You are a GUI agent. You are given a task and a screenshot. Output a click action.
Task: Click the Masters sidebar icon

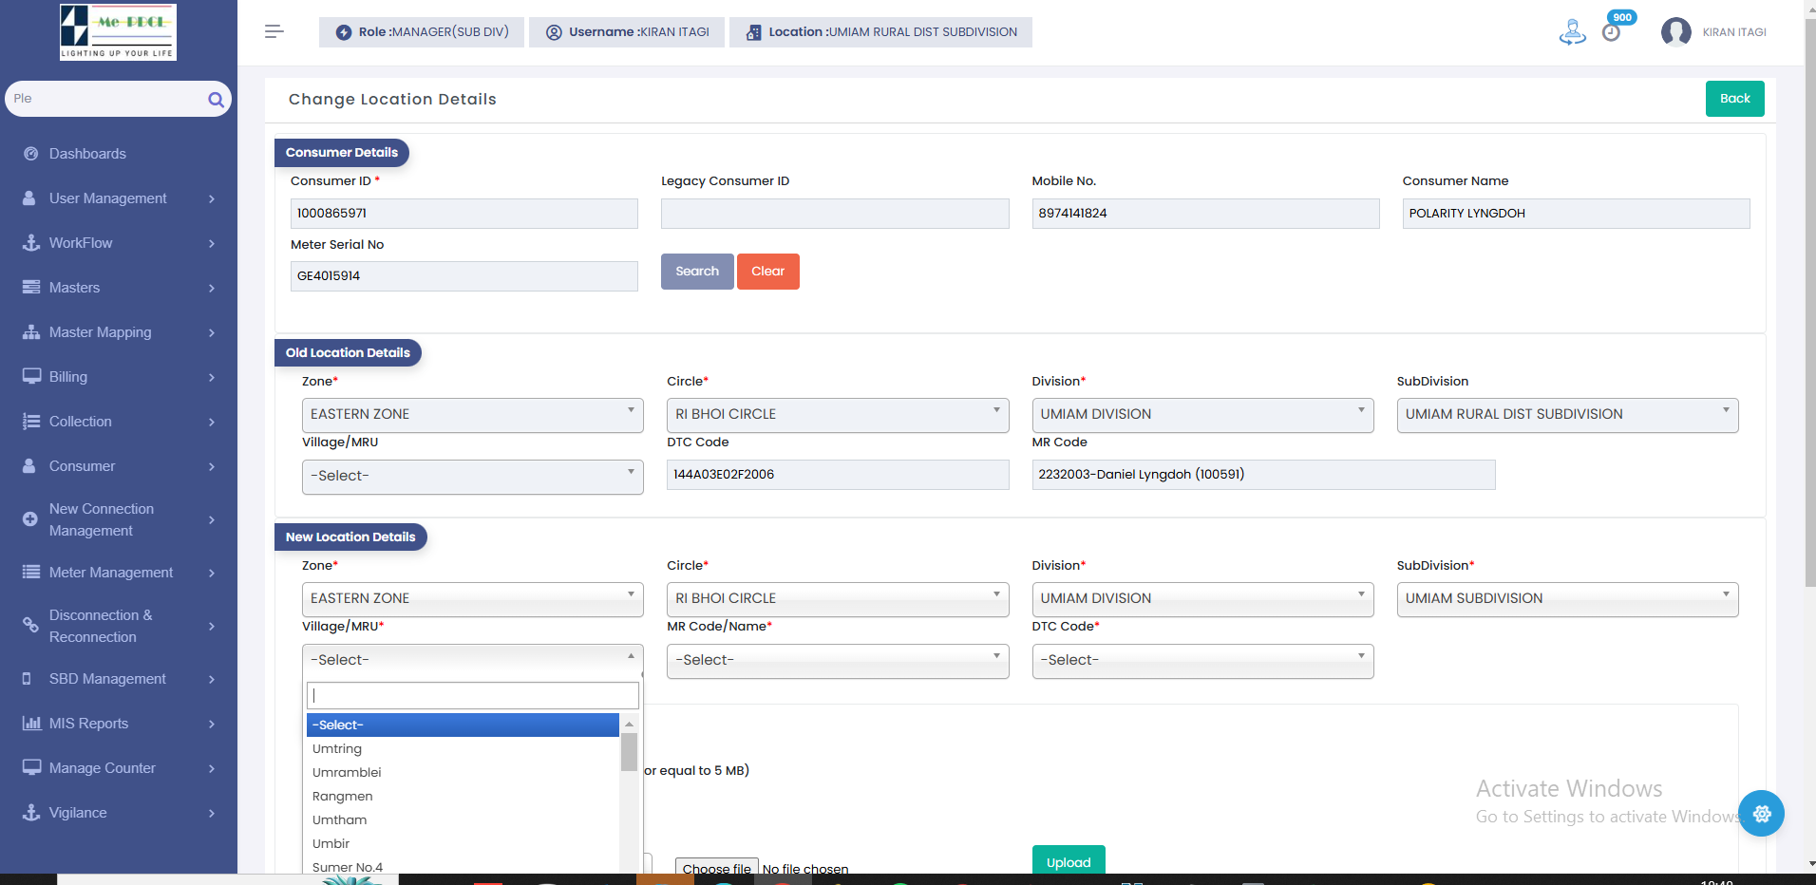tap(31, 288)
